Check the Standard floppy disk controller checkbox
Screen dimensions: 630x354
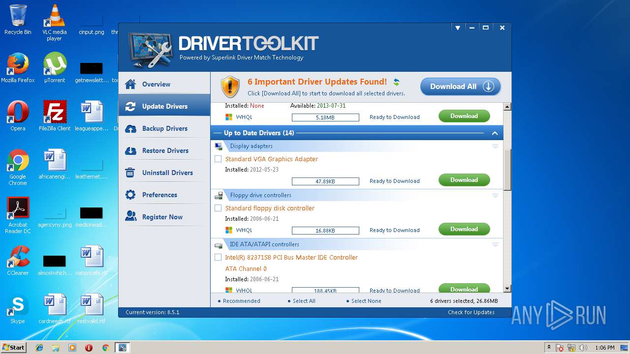click(218, 208)
